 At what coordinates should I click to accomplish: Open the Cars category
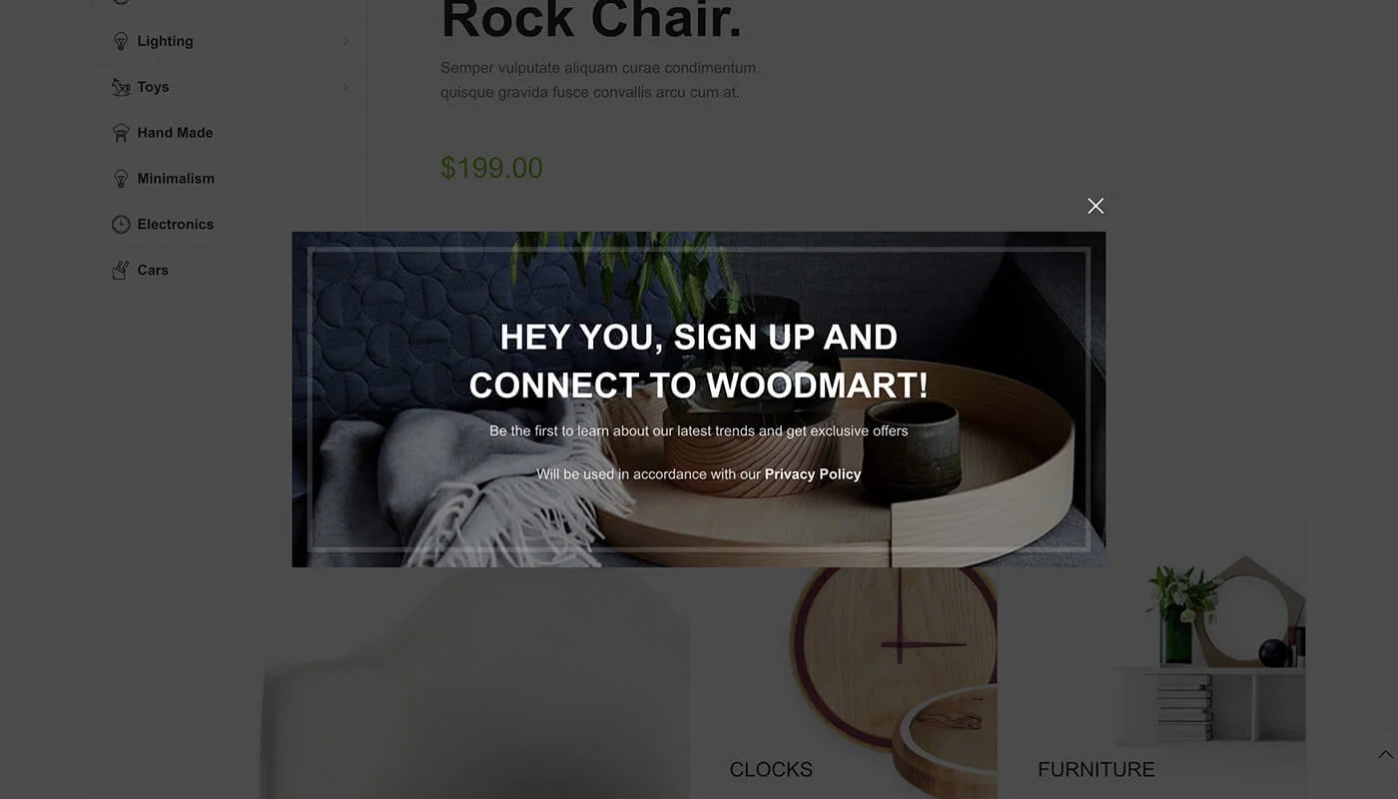click(152, 270)
